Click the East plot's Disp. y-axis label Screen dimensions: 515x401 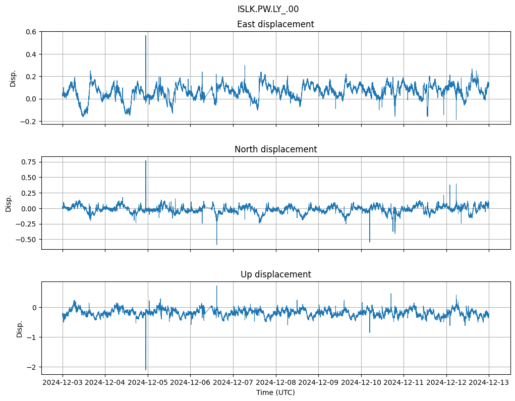coord(13,78)
